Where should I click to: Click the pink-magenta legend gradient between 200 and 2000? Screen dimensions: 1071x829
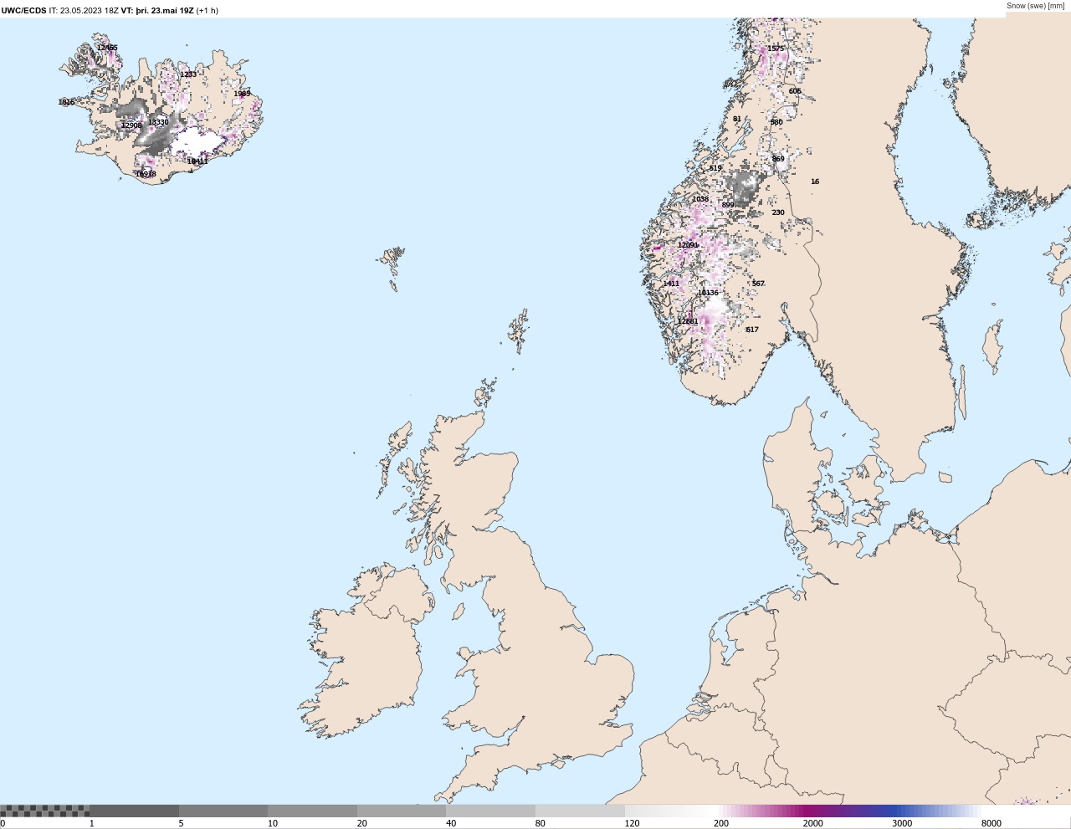point(758,811)
